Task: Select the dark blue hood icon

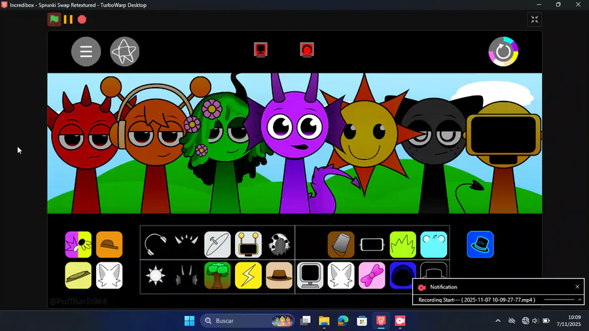Action: click(x=402, y=275)
